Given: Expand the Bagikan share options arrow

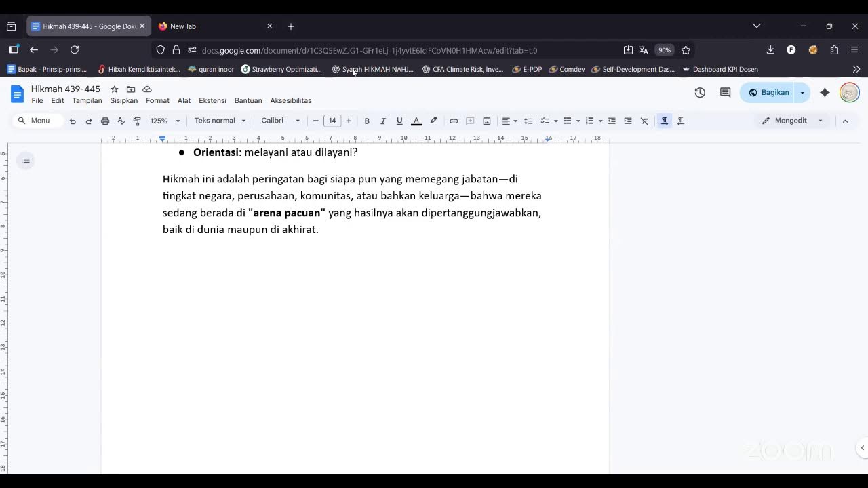Looking at the screenshot, I should click(802, 93).
